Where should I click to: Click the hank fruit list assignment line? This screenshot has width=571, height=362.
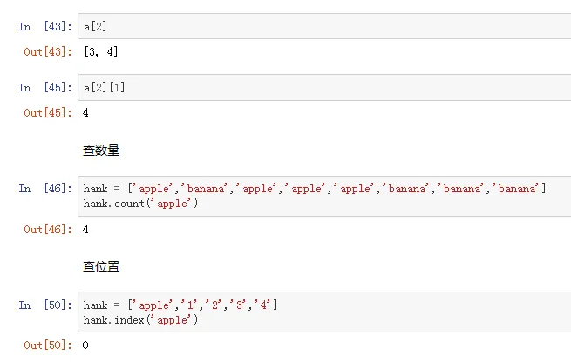[x=314, y=189]
